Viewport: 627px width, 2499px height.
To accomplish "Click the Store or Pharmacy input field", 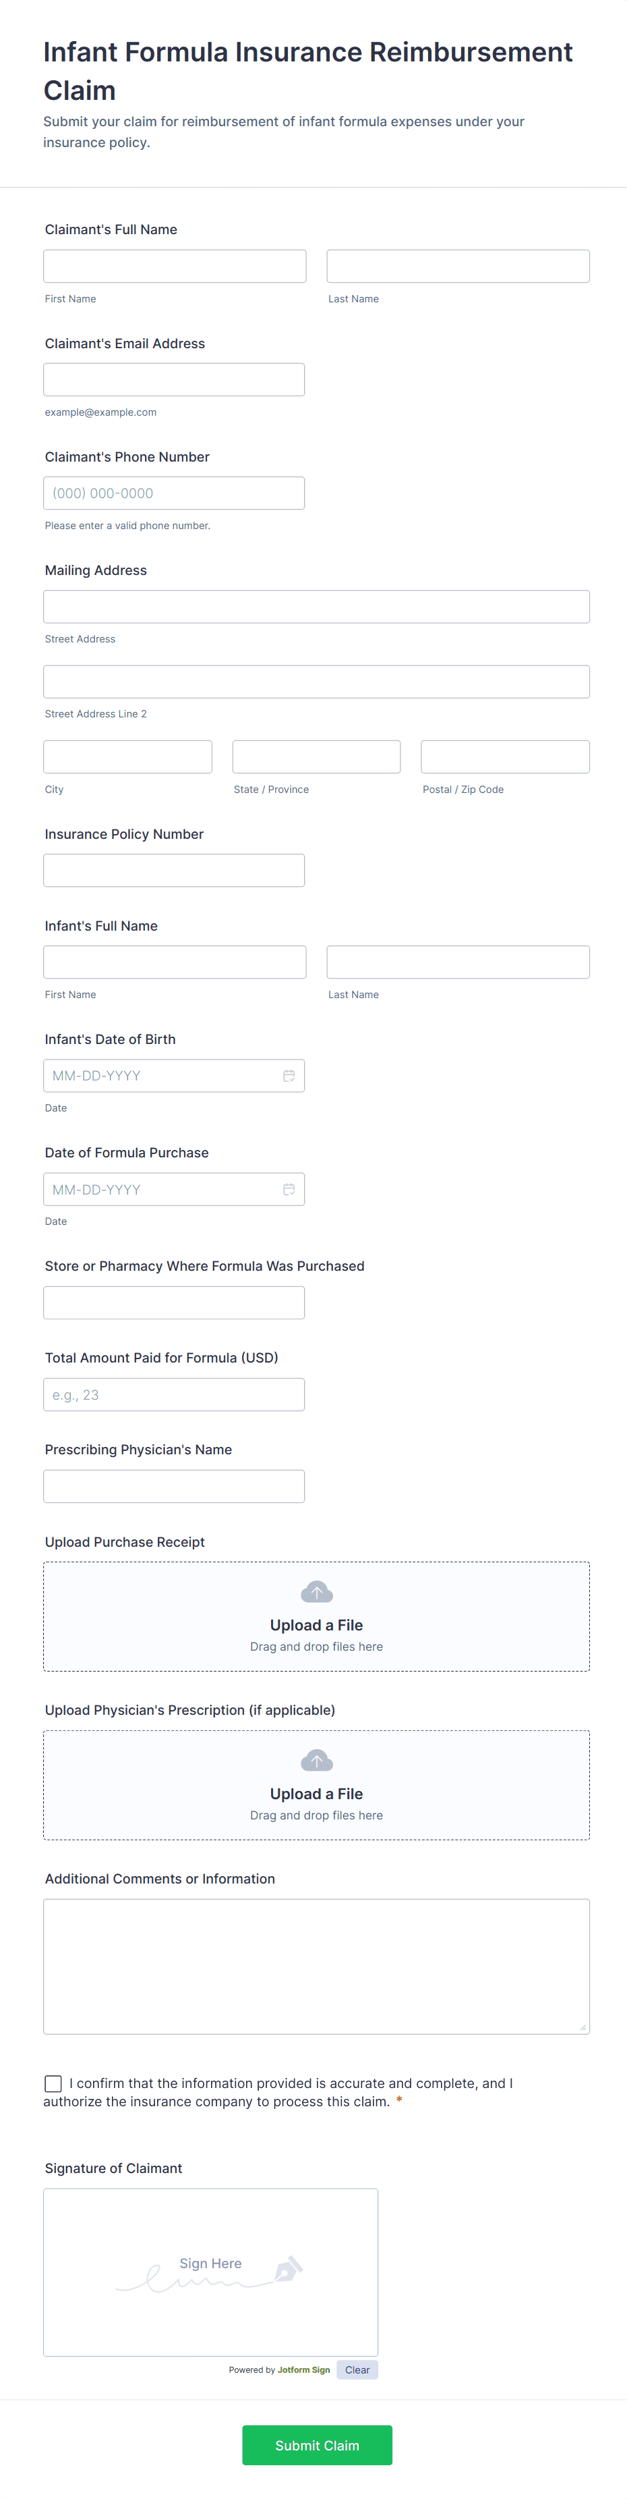I will tap(175, 1303).
